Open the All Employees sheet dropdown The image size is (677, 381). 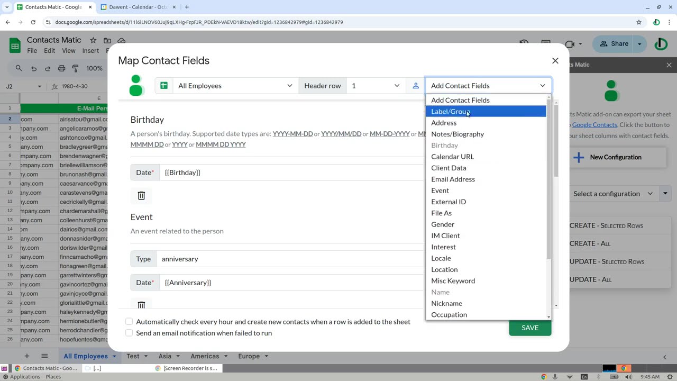click(235, 86)
